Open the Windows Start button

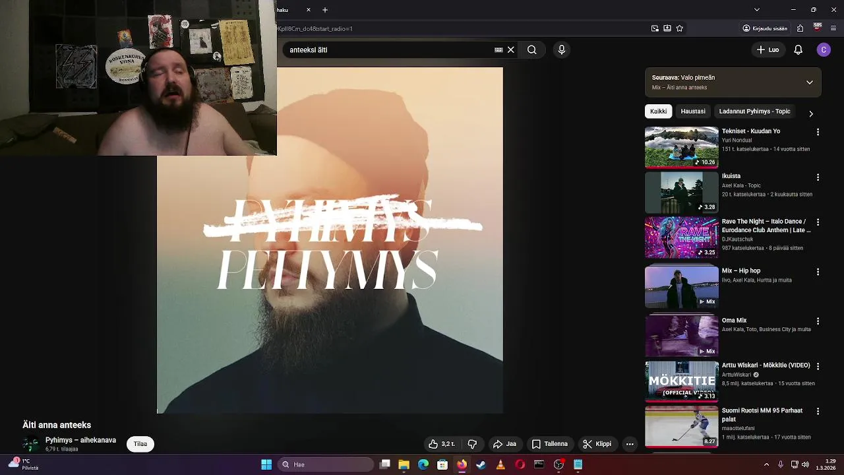pos(266,464)
